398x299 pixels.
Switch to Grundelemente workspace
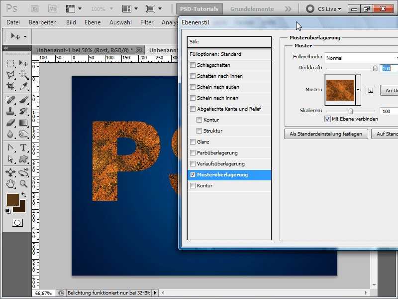pyautogui.click(x=252, y=9)
